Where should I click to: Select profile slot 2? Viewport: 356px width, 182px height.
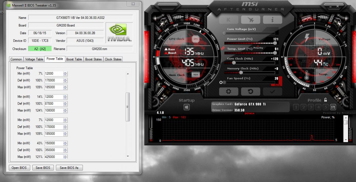click(x=304, y=107)
